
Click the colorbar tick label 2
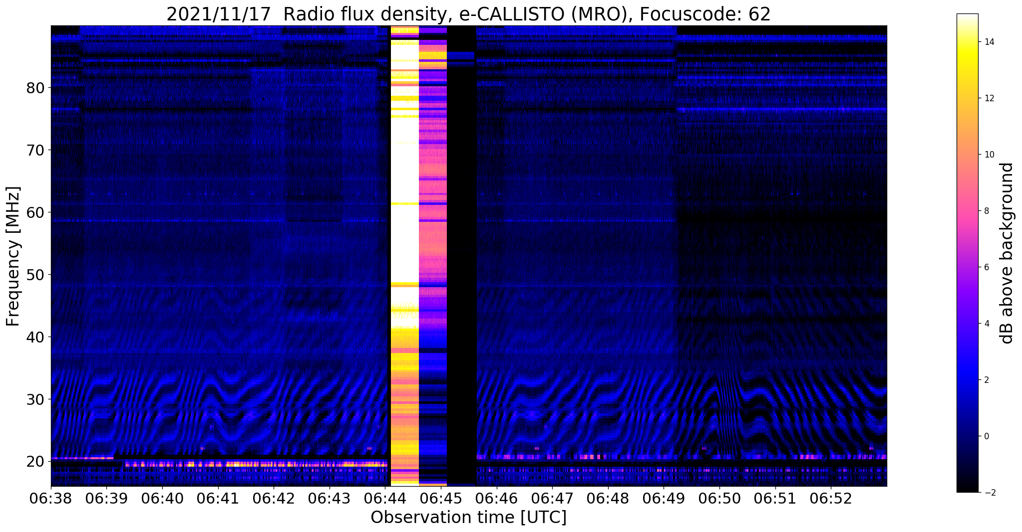point(986,380)
